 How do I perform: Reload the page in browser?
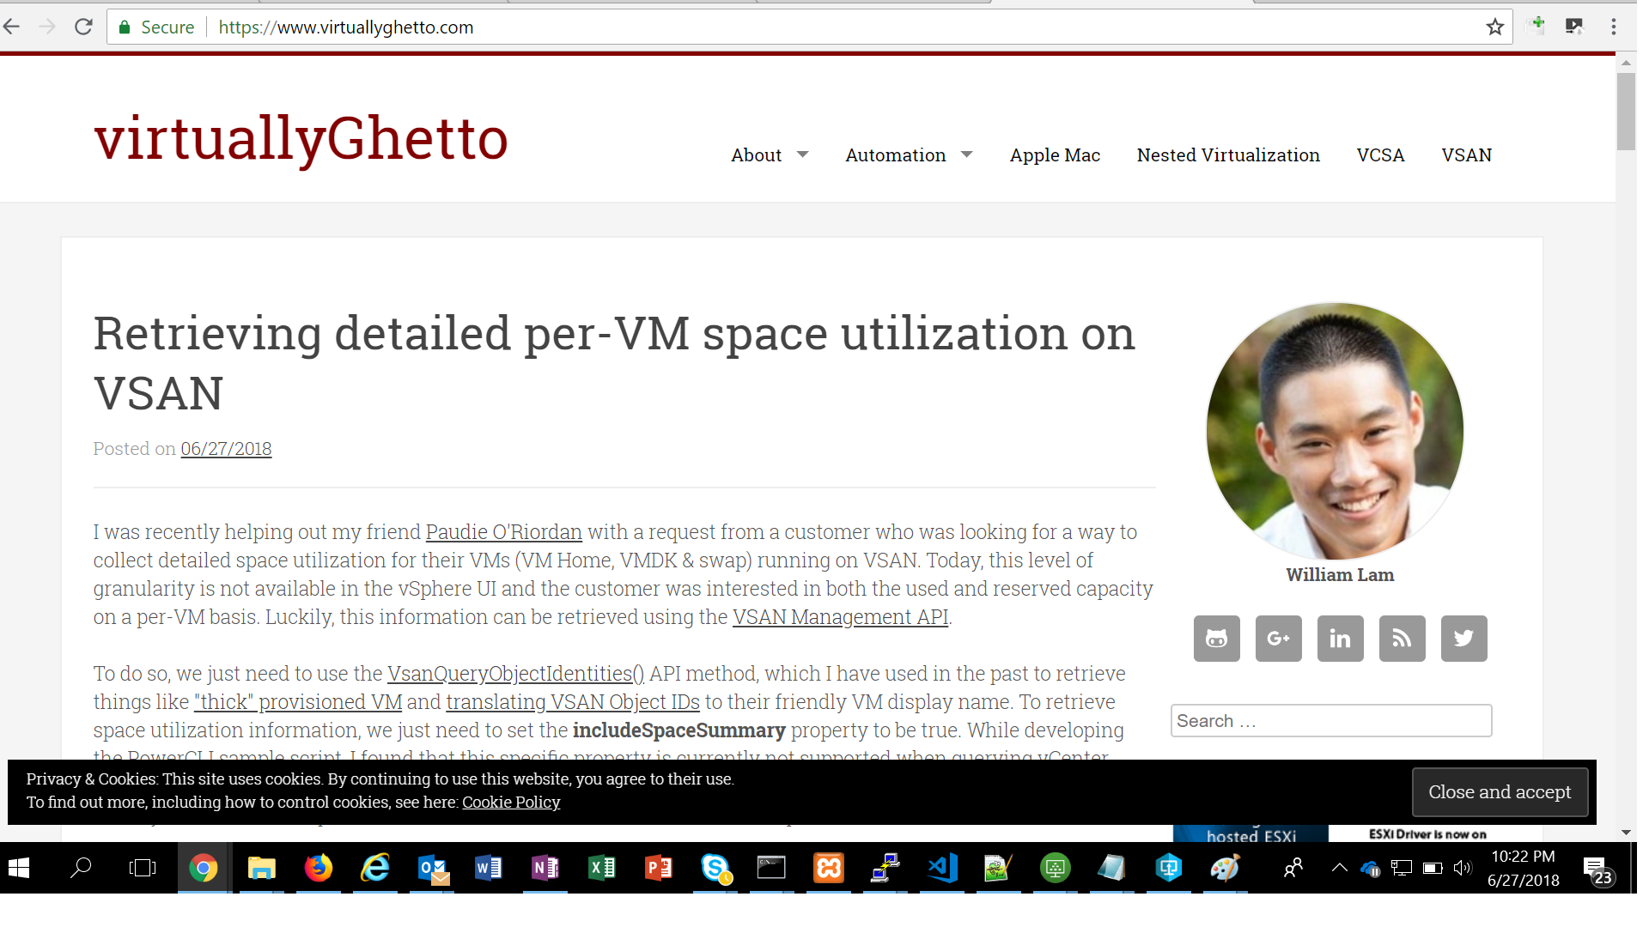pyautogui.click(x=83, y=27)
